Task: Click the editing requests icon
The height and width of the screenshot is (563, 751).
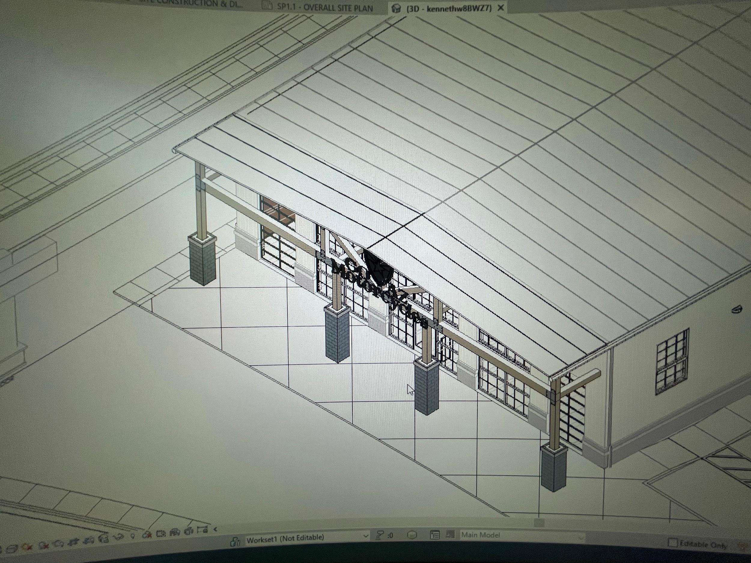Action: coord(380,535)
